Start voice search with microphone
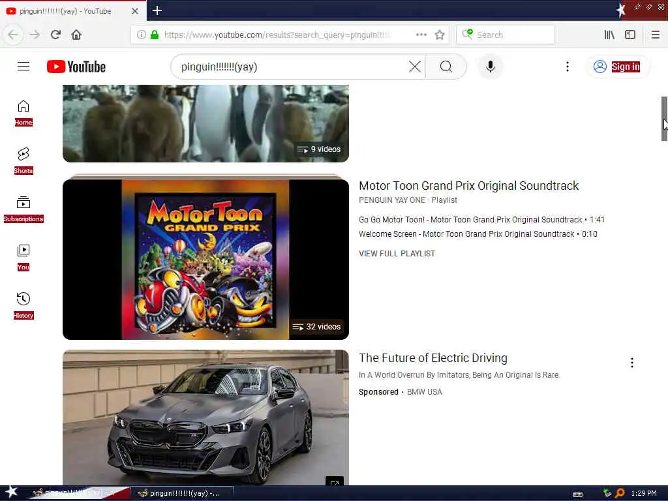This screenshot has height=501, width=668. [491, 67]
